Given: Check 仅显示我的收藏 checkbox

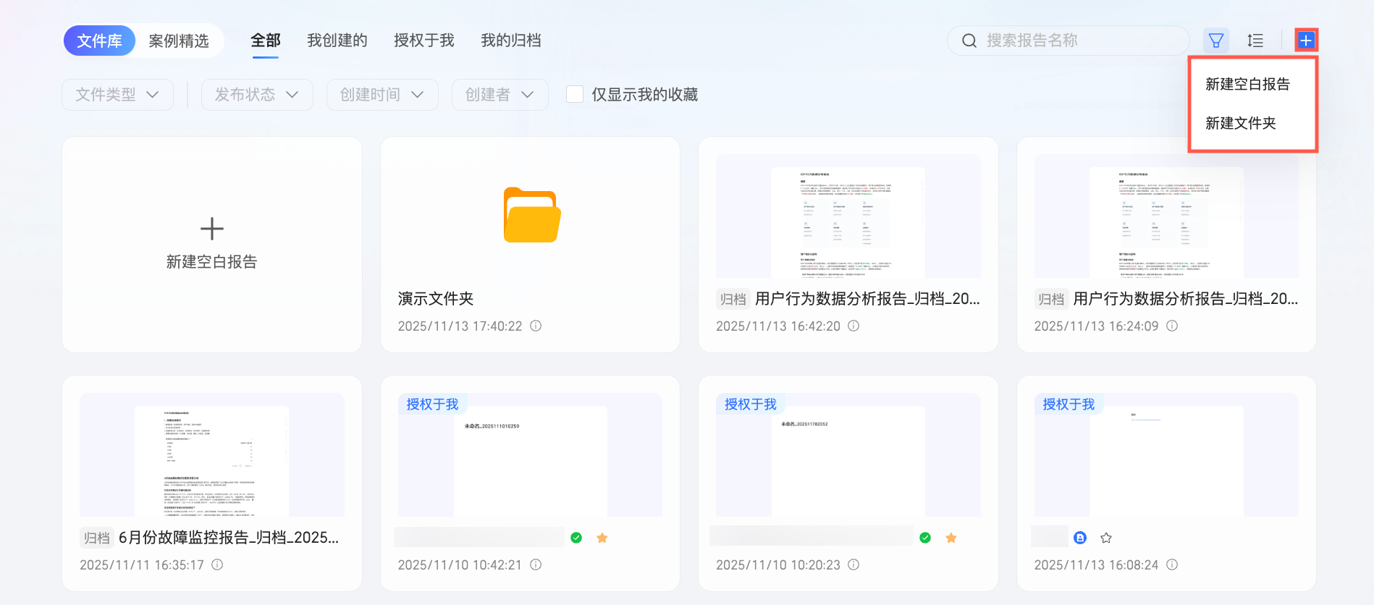Looking at the screenshot, I should click(x=575, y=94).
